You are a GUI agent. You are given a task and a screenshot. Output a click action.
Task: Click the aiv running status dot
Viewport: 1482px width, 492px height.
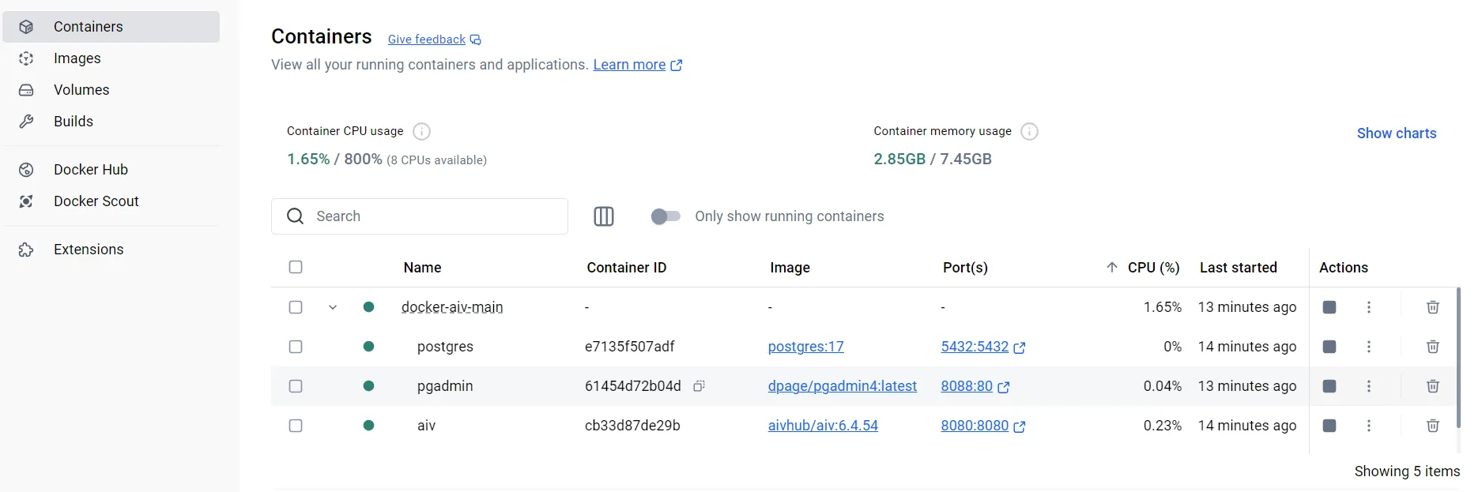pyautogui.click(x=368, y=426)
